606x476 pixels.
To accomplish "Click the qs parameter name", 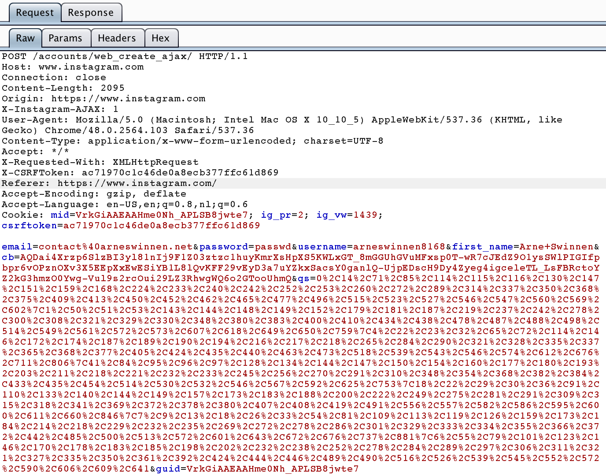I will [304, 279].
